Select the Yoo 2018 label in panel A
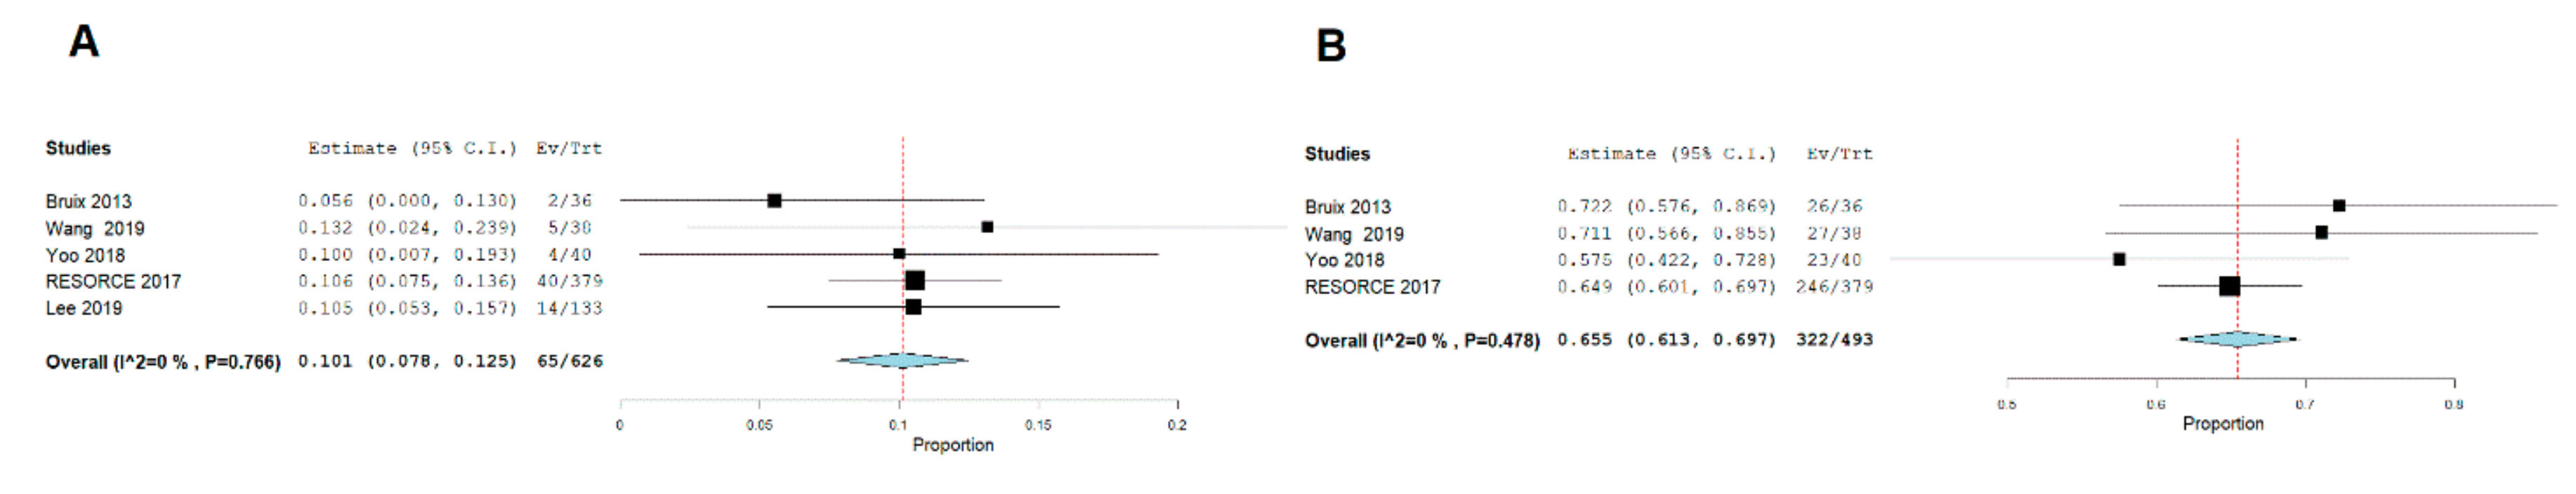The height and width of the screenshot is (494, 2576). tap(85, 256)
